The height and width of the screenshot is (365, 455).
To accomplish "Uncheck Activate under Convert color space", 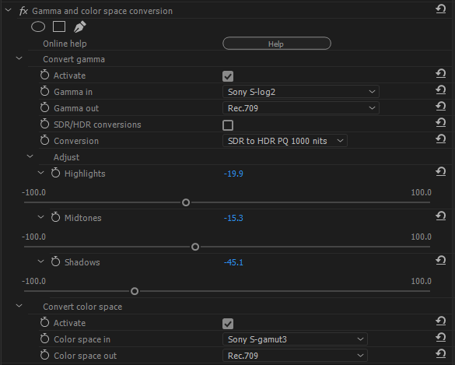I will (228, 324).
